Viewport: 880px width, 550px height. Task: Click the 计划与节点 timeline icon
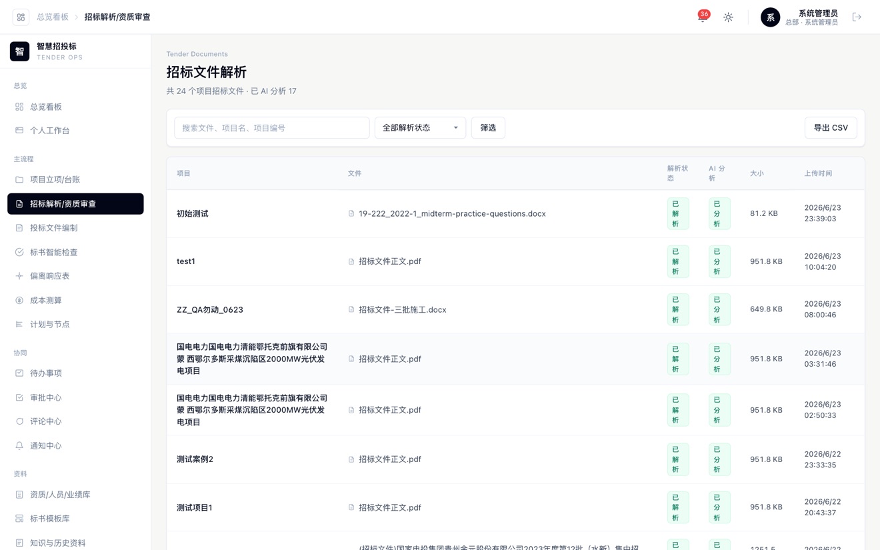pos(19,325)
